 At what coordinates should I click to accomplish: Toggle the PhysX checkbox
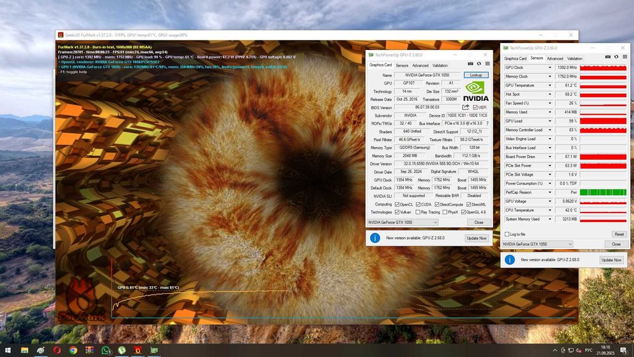[445, 212]
